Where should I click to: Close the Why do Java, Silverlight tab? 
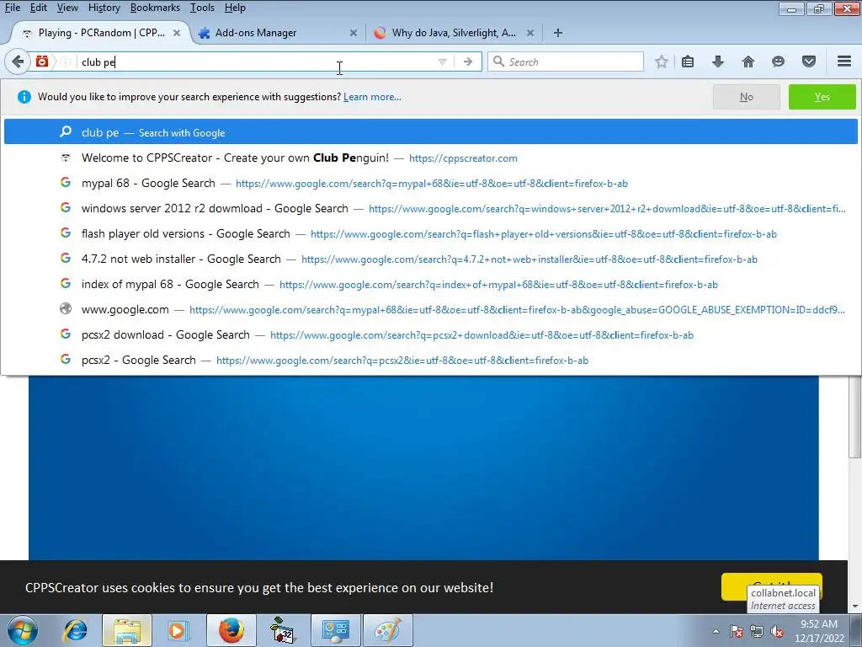(x=530, y=33)
